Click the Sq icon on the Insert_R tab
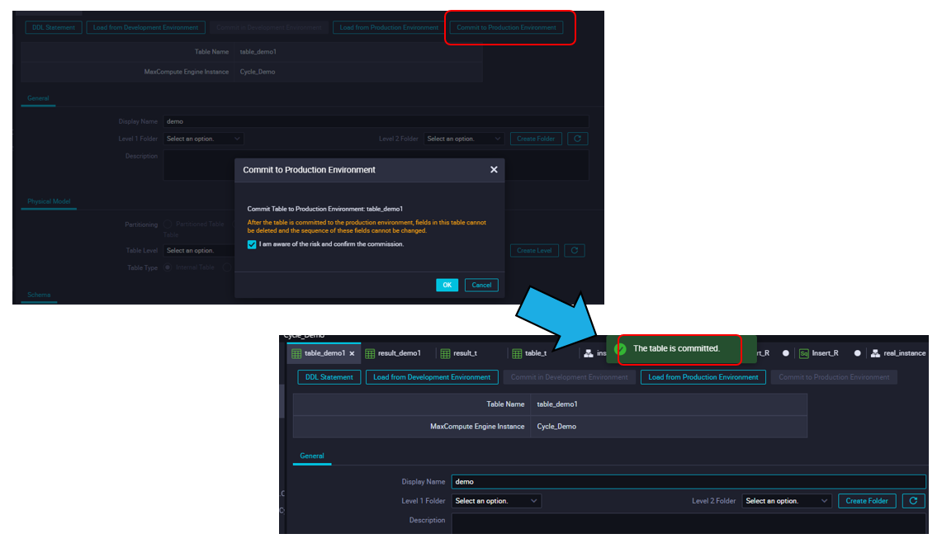 pos(804,354)
